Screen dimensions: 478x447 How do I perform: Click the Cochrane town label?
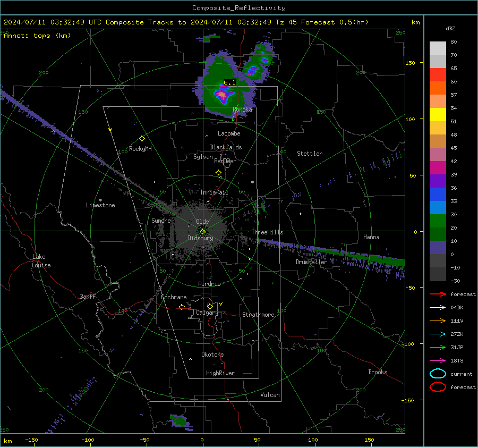pyautogui.click(x=174, y=297)
